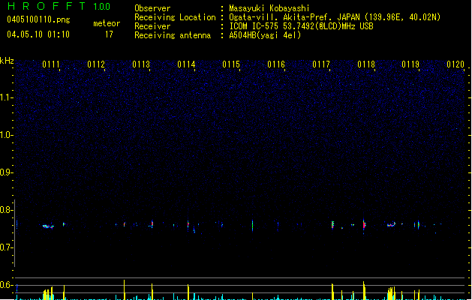Click the 0.6 frequency axis label
The image size is (472, 300).
pyautogui.click(x=6, y=285)
